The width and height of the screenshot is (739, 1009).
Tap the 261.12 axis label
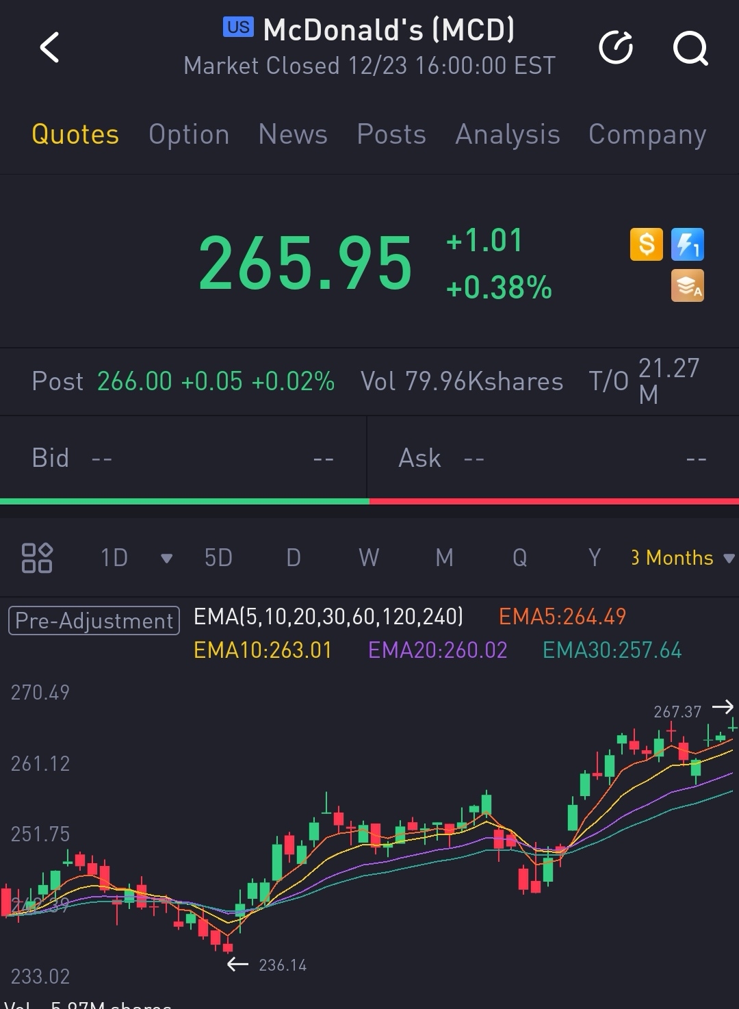tap(40, 763)
